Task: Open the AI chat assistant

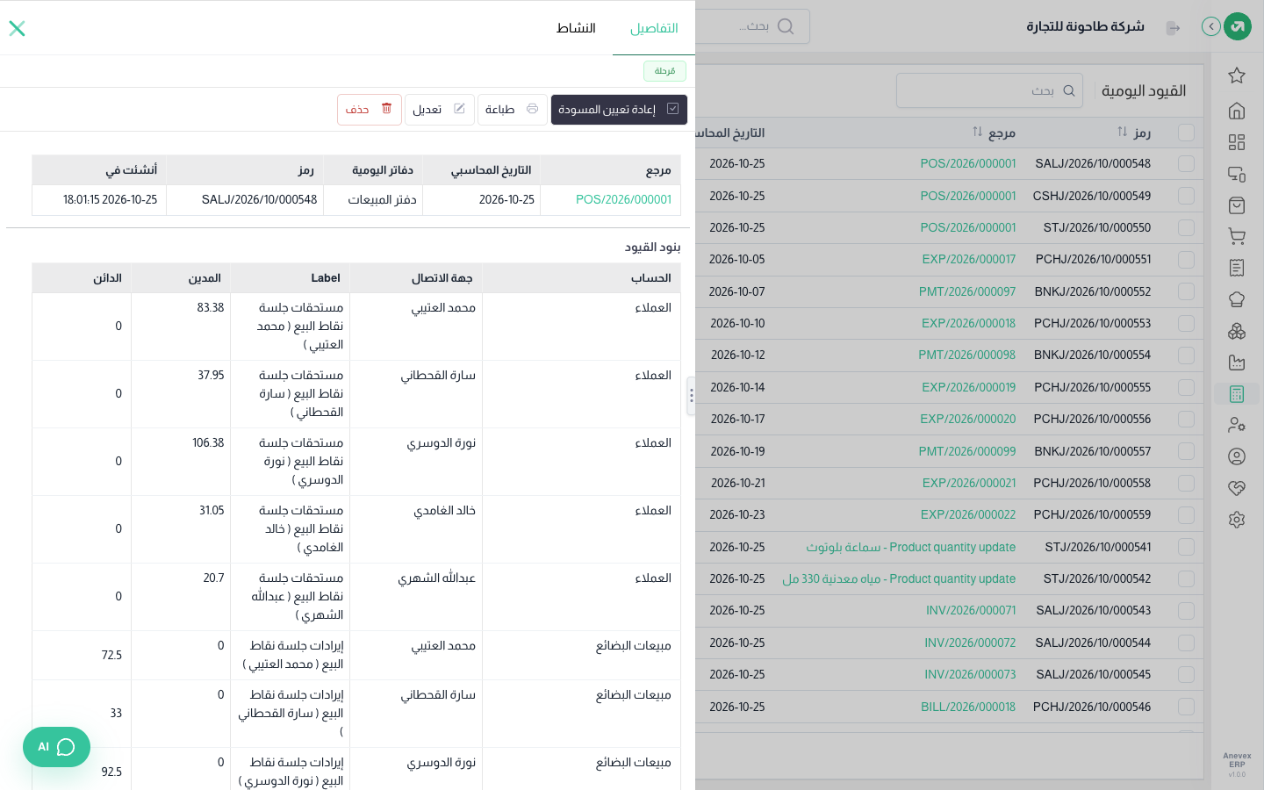Action: tap(56, 747)
